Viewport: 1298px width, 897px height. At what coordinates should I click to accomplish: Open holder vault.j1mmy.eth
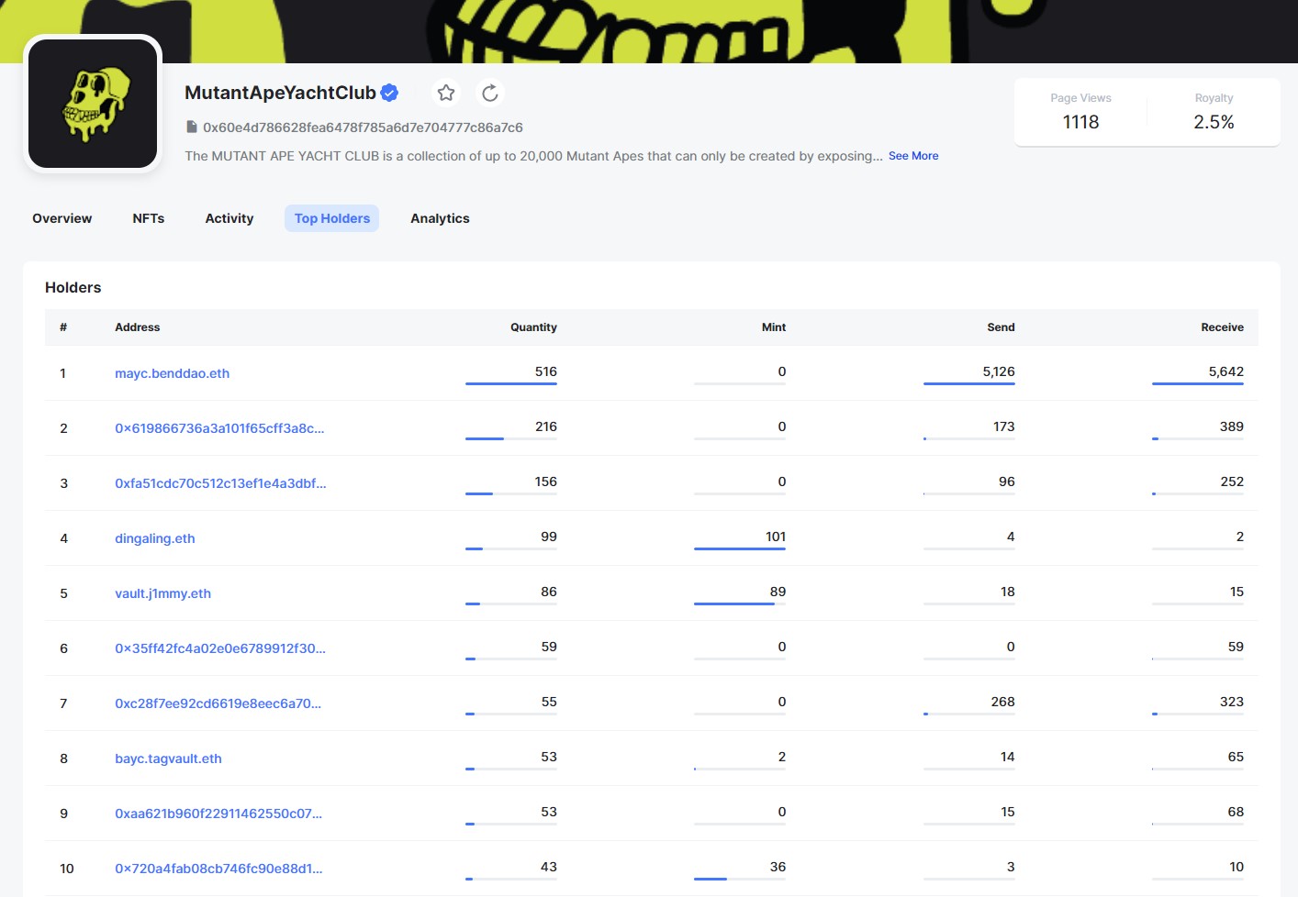coord(163,593)
